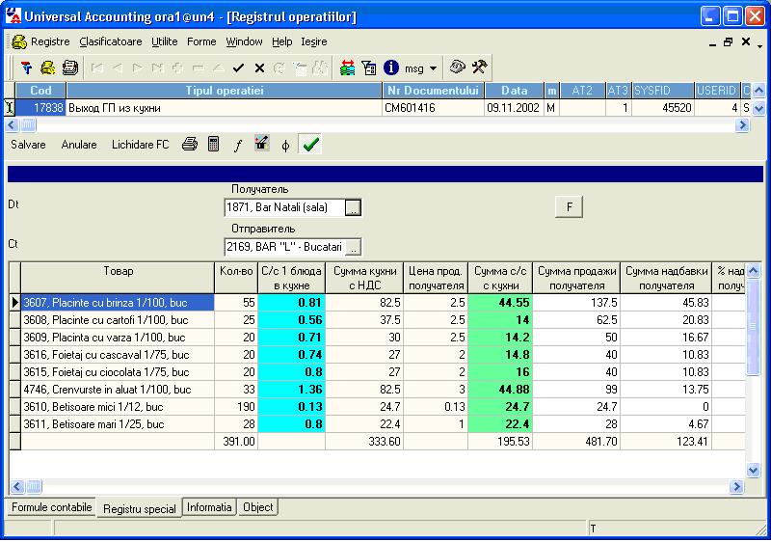Click the last record navigation arrow icon
This screenshot has height=542, width=771.
pos(158,68)
